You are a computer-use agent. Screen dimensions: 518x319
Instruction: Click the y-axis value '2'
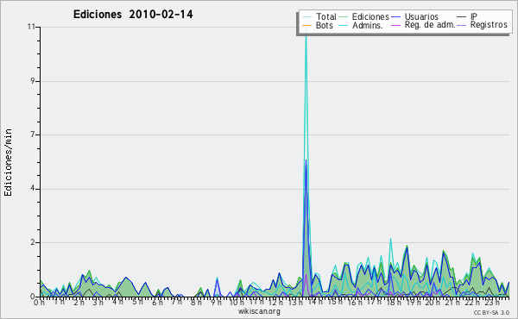tap(33, 242)
